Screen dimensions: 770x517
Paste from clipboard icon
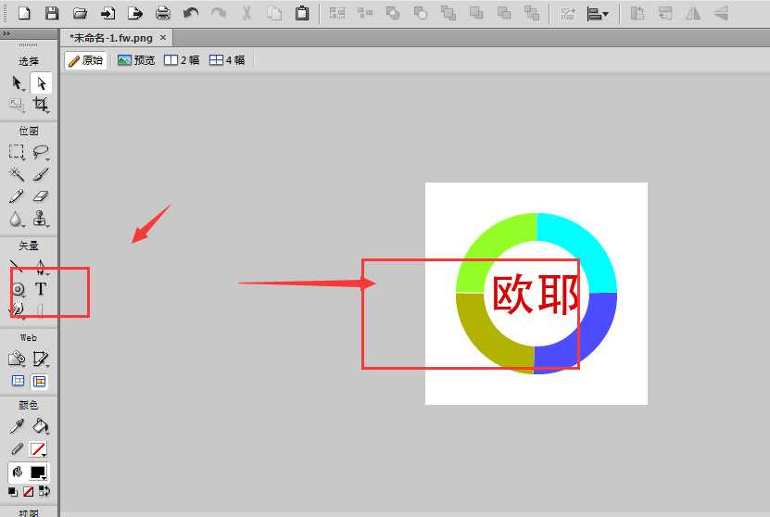[x=302, y=13]
